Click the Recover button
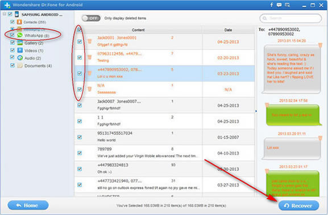328x215 pixels. 298,205
